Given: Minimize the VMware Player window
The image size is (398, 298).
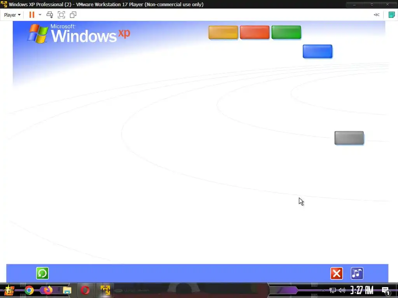Looking at the screenshot, I should [354, 4].
